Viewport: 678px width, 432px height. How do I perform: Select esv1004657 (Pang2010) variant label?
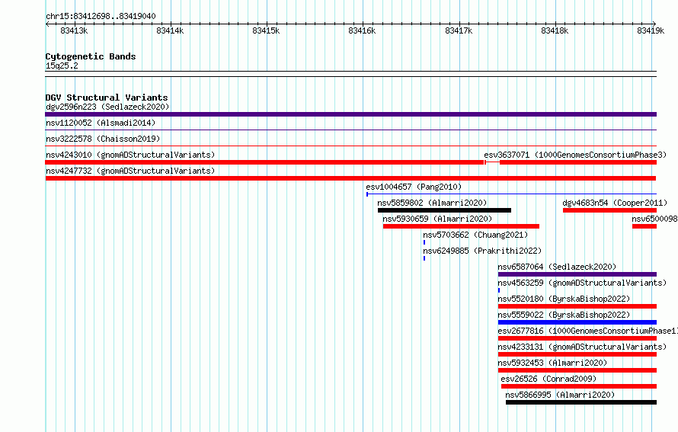click(414, 187)
